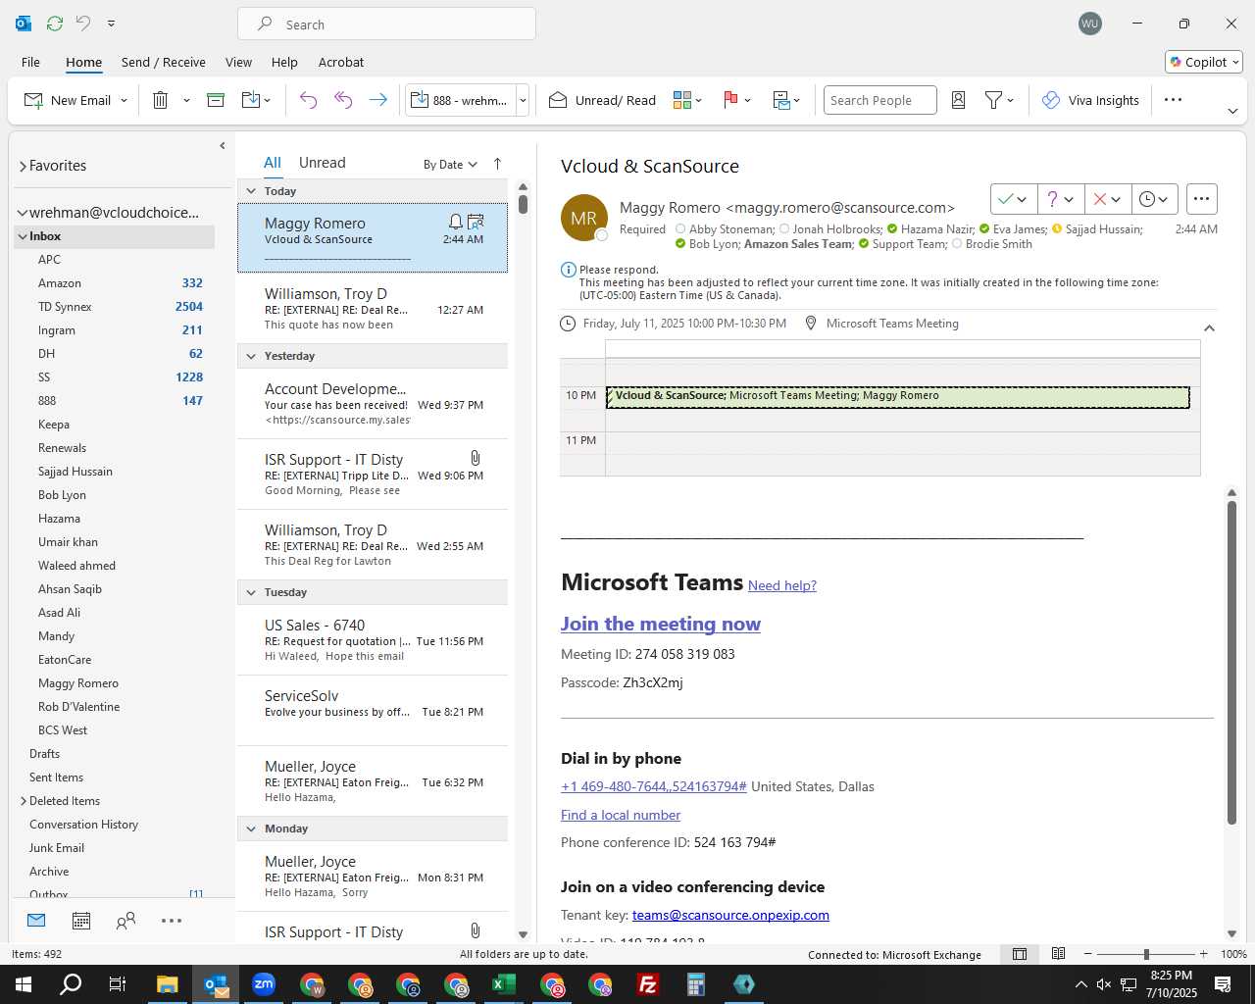Open Quick Steps dropdown next to 888
Viewport: 1255px width, 1004px height.
(523, 100)
